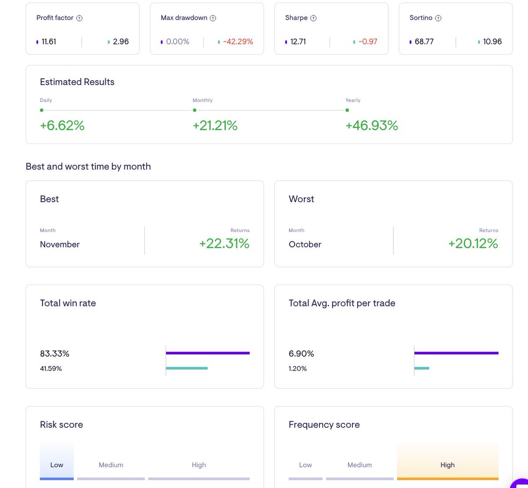This screenshot has width=528, height=488.
Task: Select the avg profit per trade 6.90%
Action: 301,354
